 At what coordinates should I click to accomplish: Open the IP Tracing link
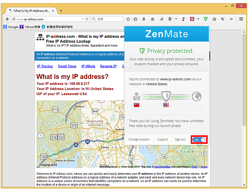[45, 66]
